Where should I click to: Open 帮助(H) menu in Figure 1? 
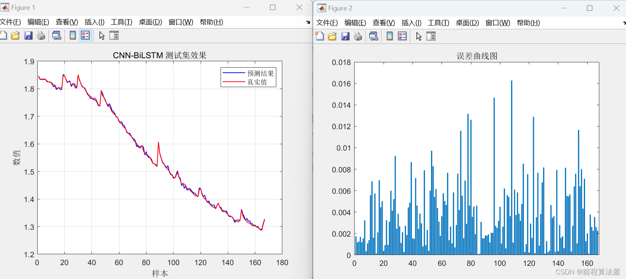(x=212, y=22)
